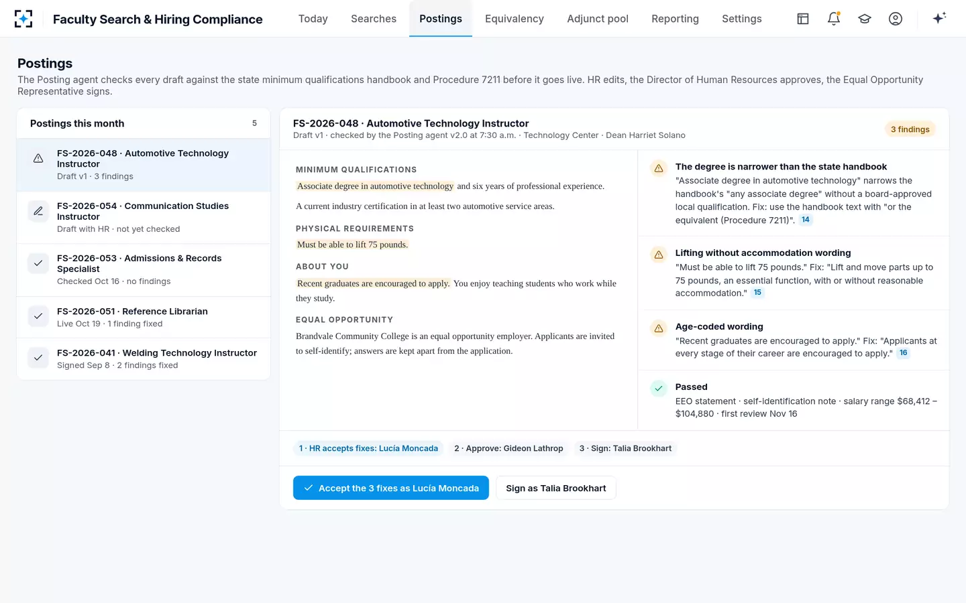This screenshot has width=966, height=603.
Task: Go to the Equivalency tab
Action: [515, 19]
